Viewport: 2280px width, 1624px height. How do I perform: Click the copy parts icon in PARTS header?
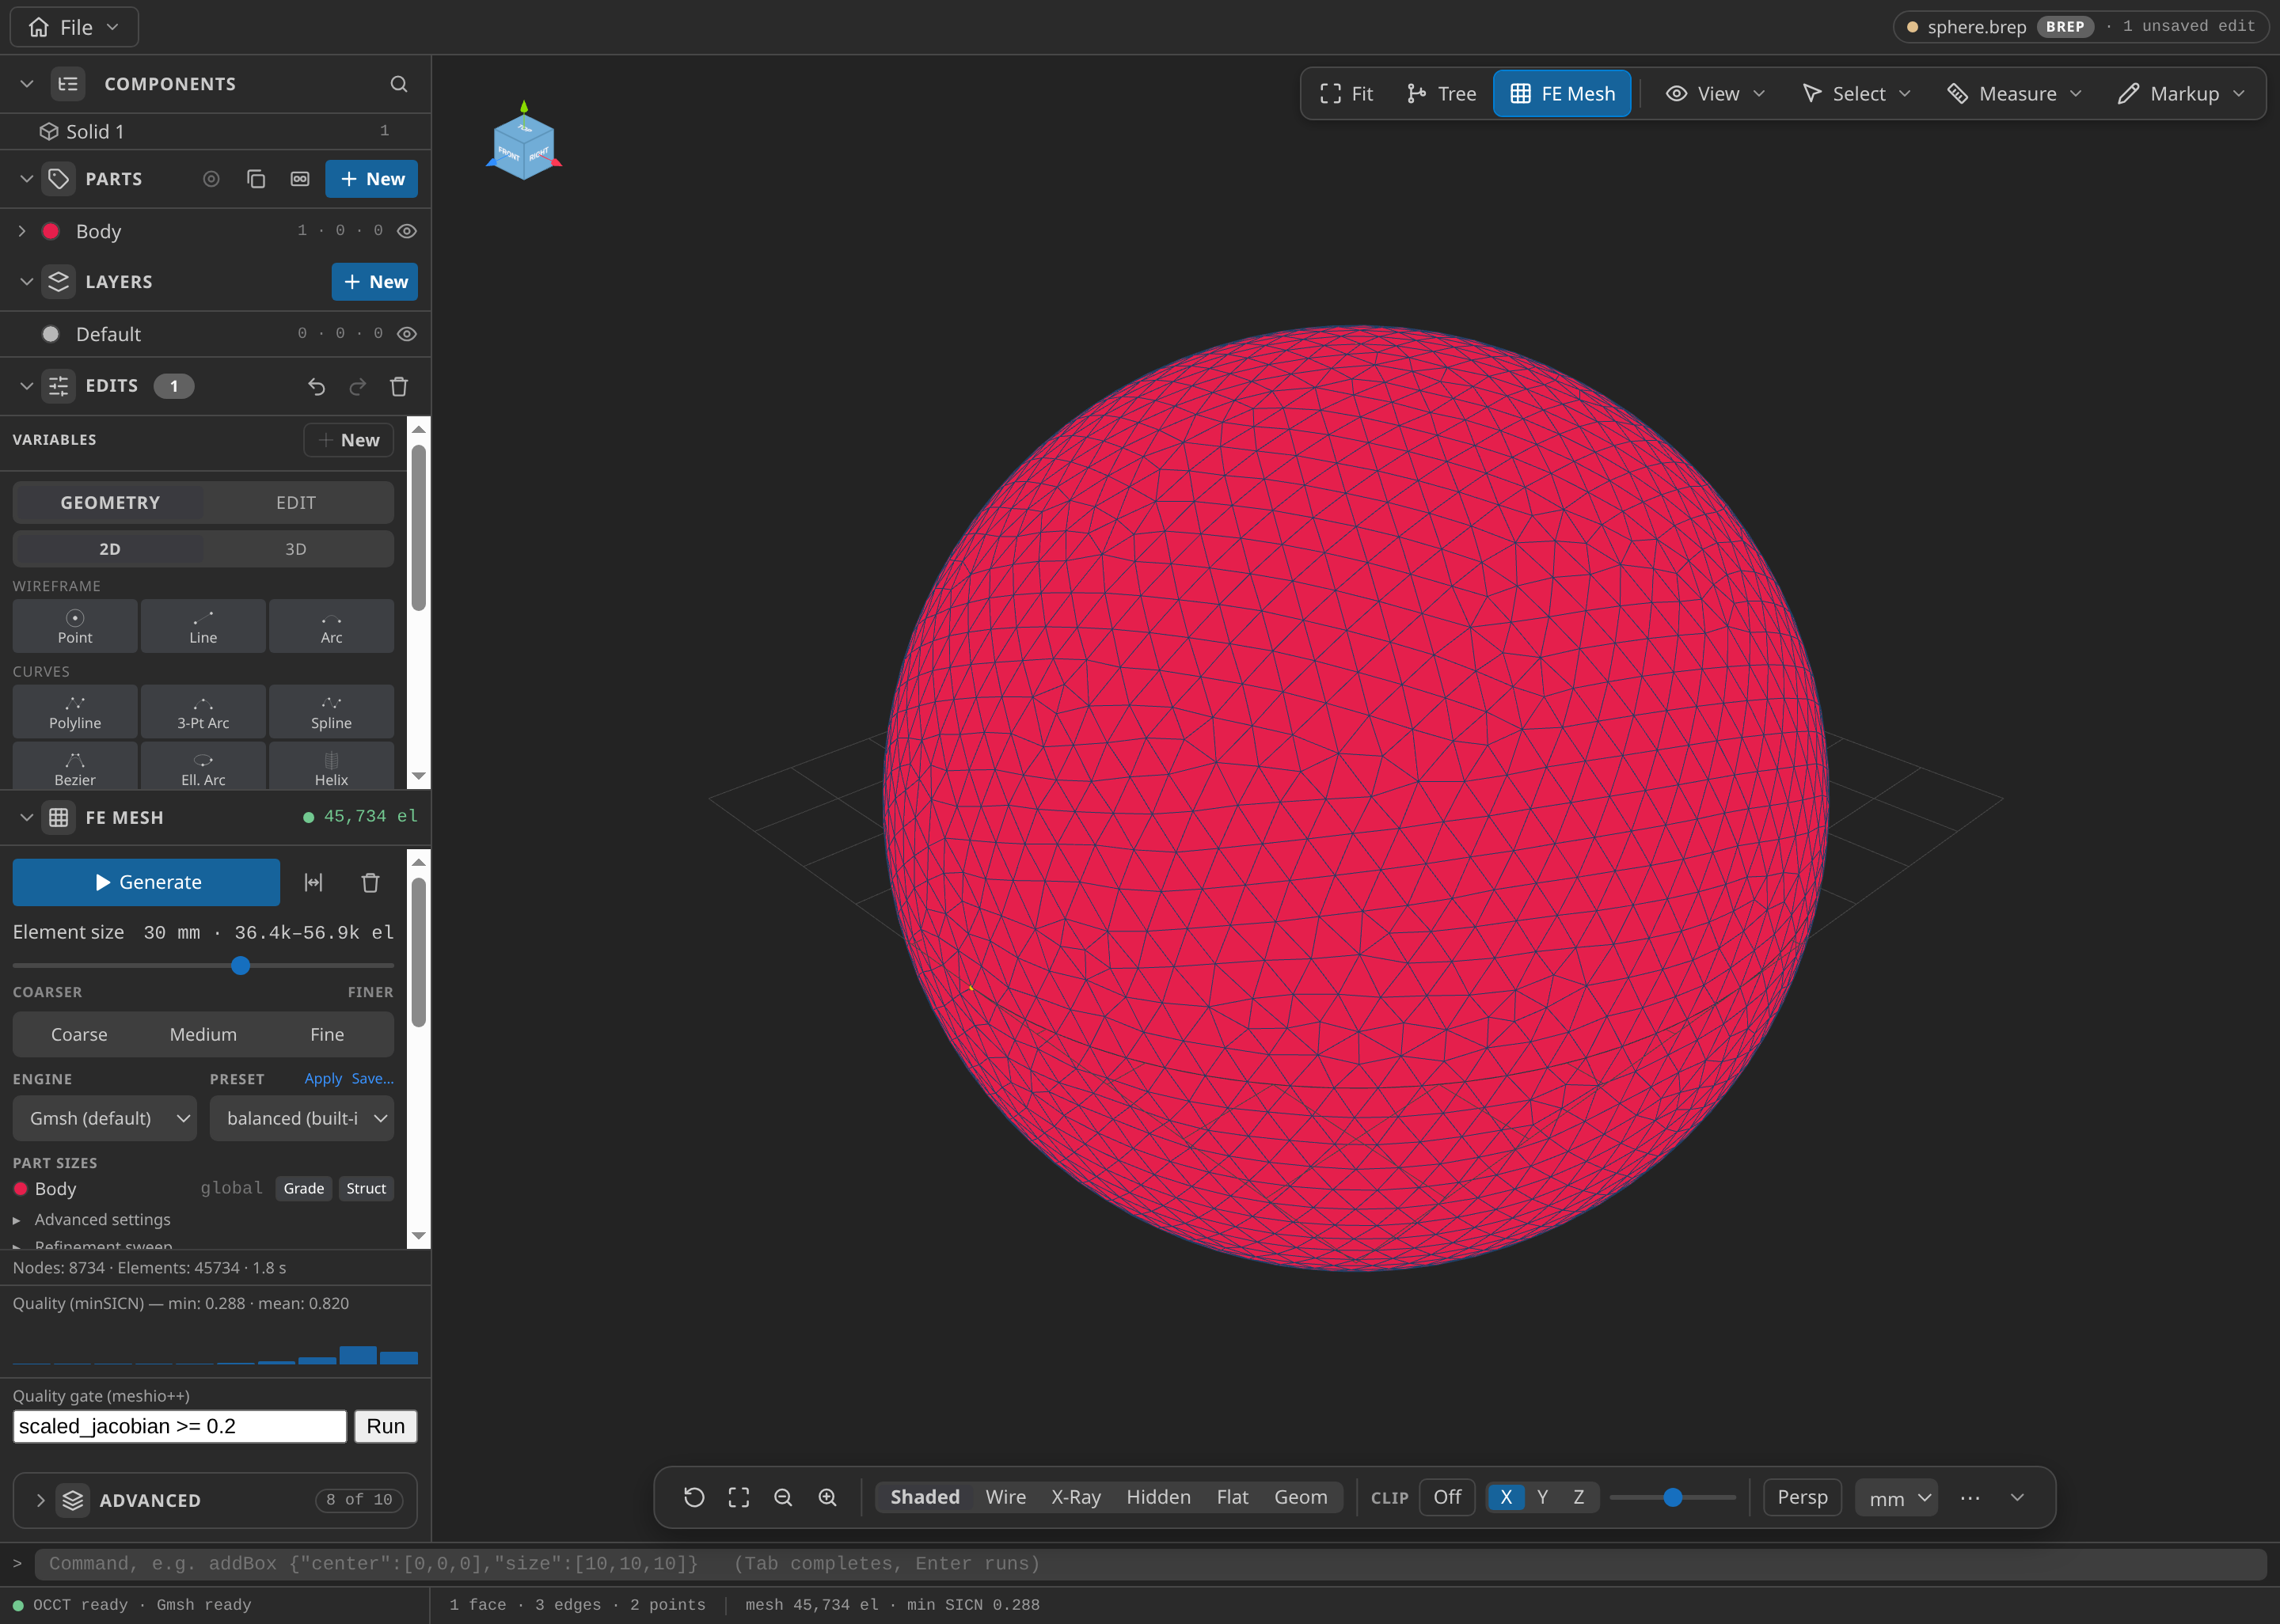(256, 179)
